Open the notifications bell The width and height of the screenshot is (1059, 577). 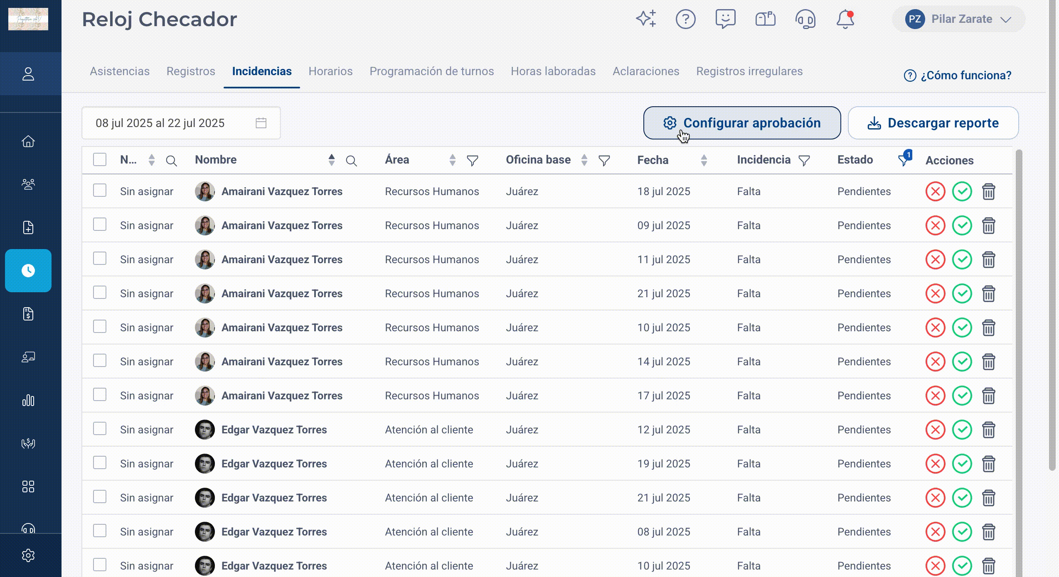[845, 19]
